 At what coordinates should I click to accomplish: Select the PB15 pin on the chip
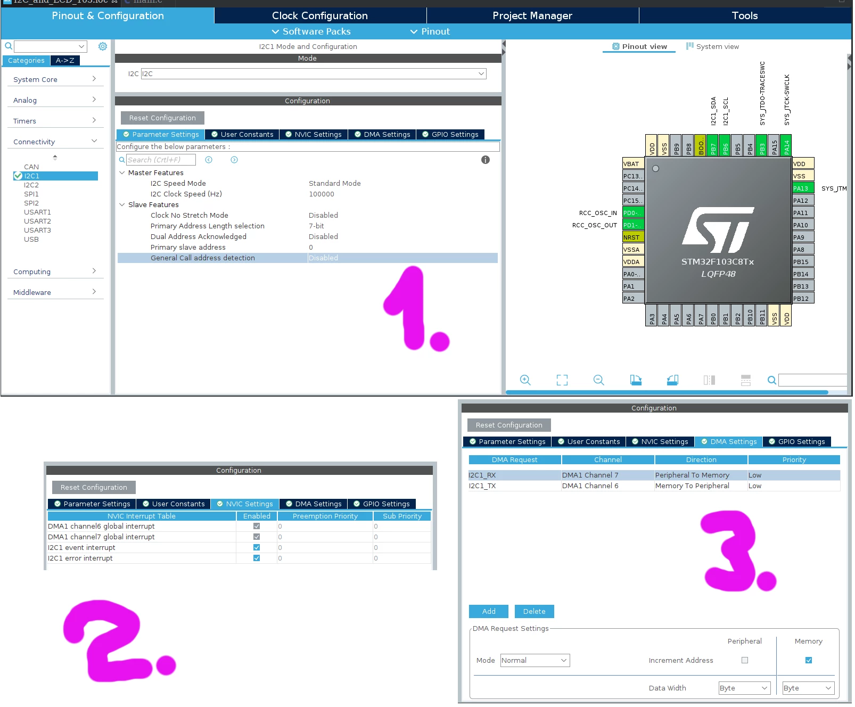[x=803, y=261]
